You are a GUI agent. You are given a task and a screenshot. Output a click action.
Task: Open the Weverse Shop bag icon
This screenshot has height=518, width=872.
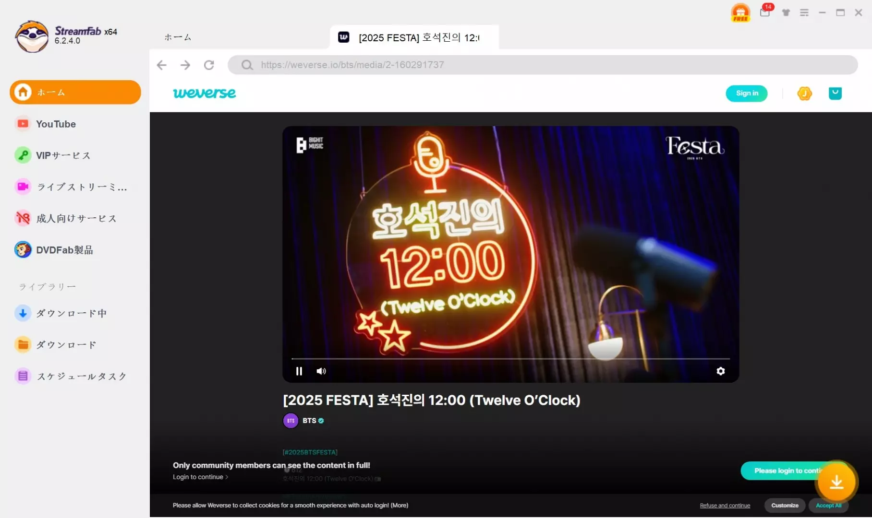pyautogui.click(x=835, y=93)
